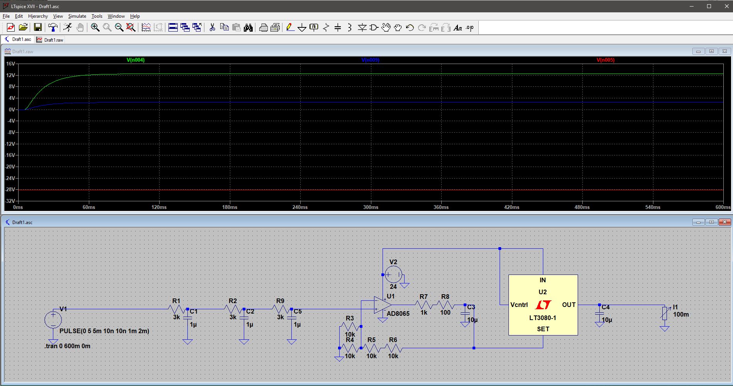Save the schematic using the floppy icon
733x386 pixels.
click(38, 27)
